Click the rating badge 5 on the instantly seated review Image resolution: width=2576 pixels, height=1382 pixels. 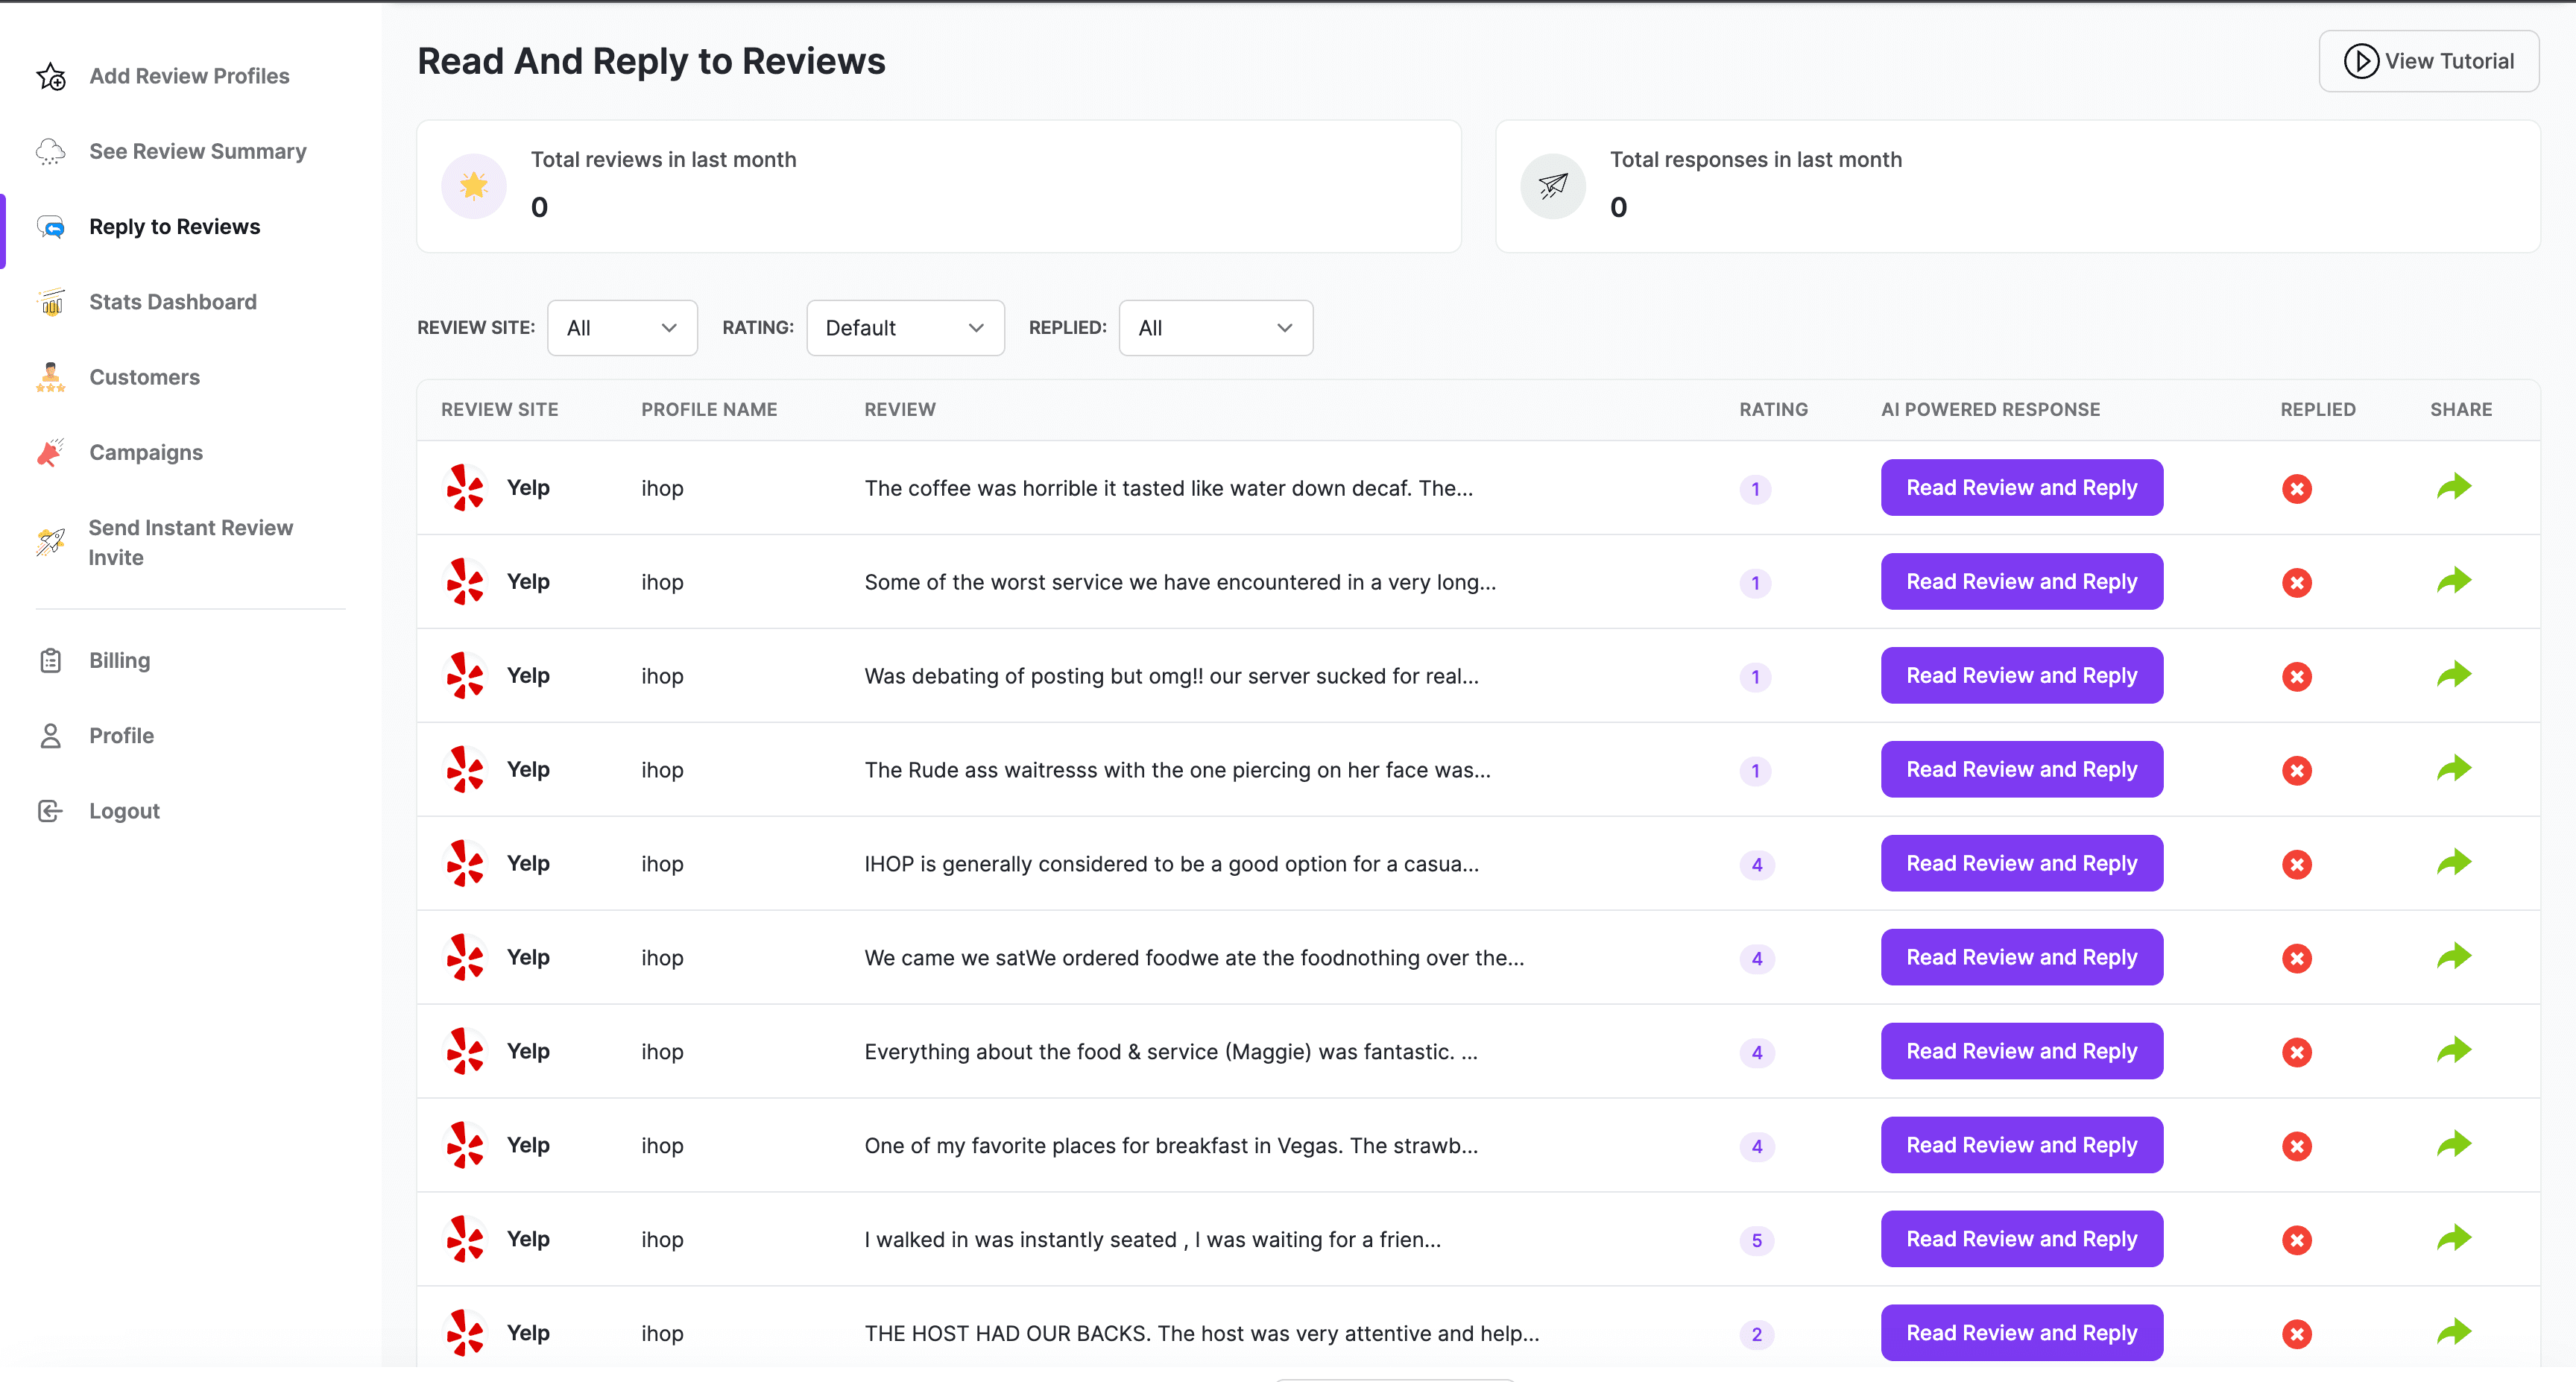tap(1756, 1240)
